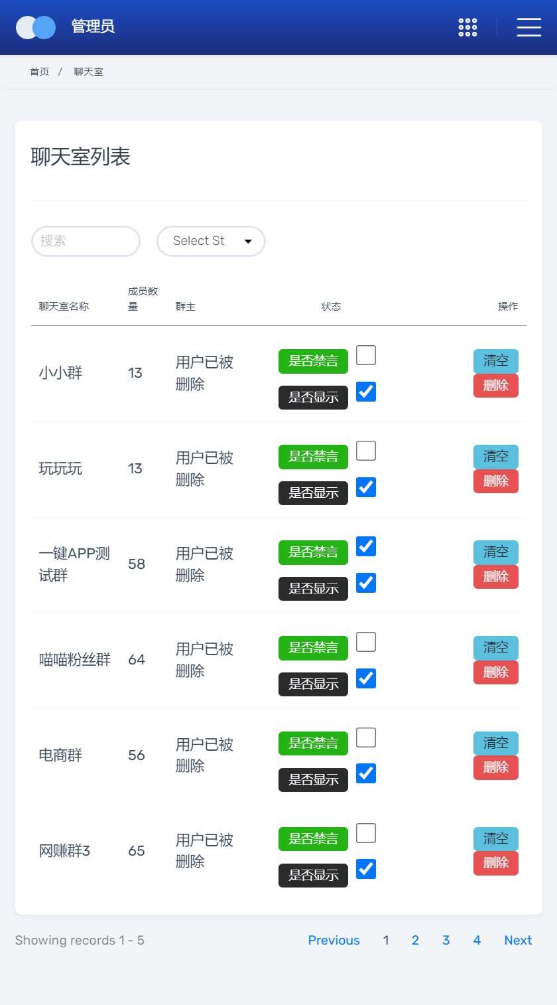
Task: Enable 是否禁言 checkbox for 小小群
Action: [366, 355]
